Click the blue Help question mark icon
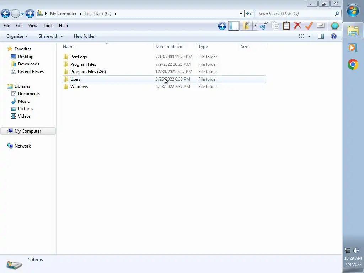This screenshot has height=273, width=364. coord(334,36)
